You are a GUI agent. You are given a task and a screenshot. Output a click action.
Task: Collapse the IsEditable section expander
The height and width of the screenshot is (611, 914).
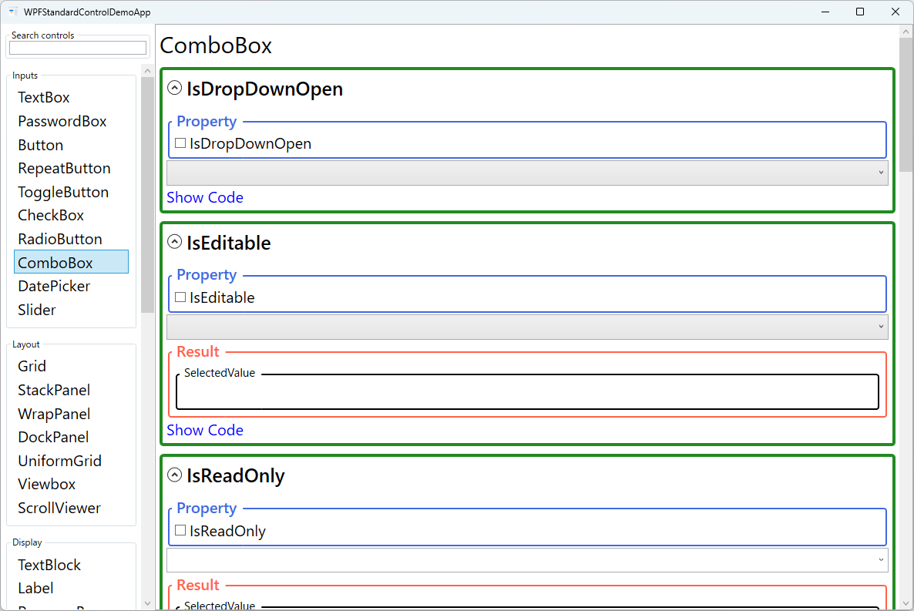coord(174,241)
